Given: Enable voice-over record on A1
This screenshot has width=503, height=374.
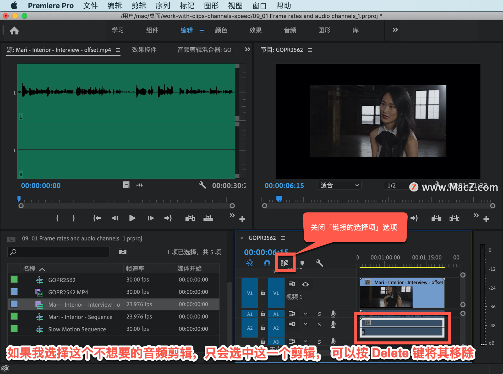Looking at the screenshot, I should coord(333,314).
